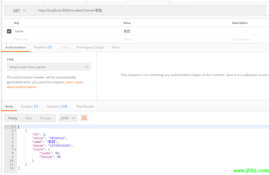The image size is (269, 175).
Task: Open the Pre-request Script tab
Action: [x=90, y=47]
